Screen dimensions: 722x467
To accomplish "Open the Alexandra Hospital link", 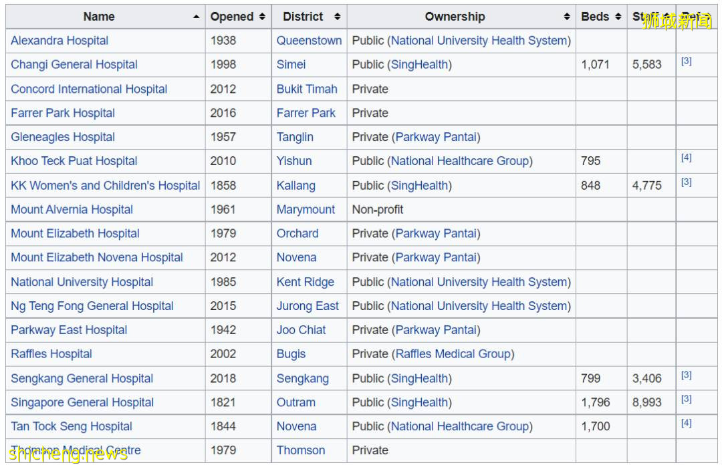I will 59,41.
